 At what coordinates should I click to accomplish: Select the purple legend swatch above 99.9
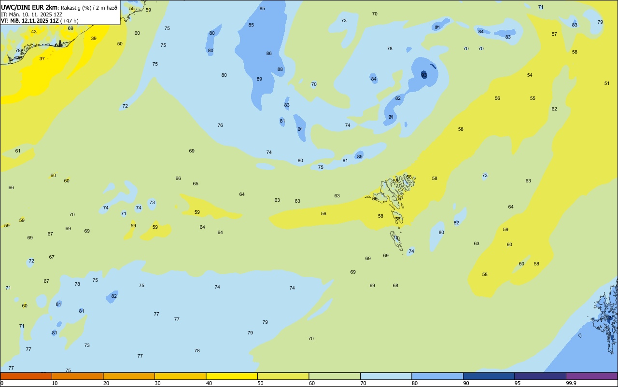(591, 376)
